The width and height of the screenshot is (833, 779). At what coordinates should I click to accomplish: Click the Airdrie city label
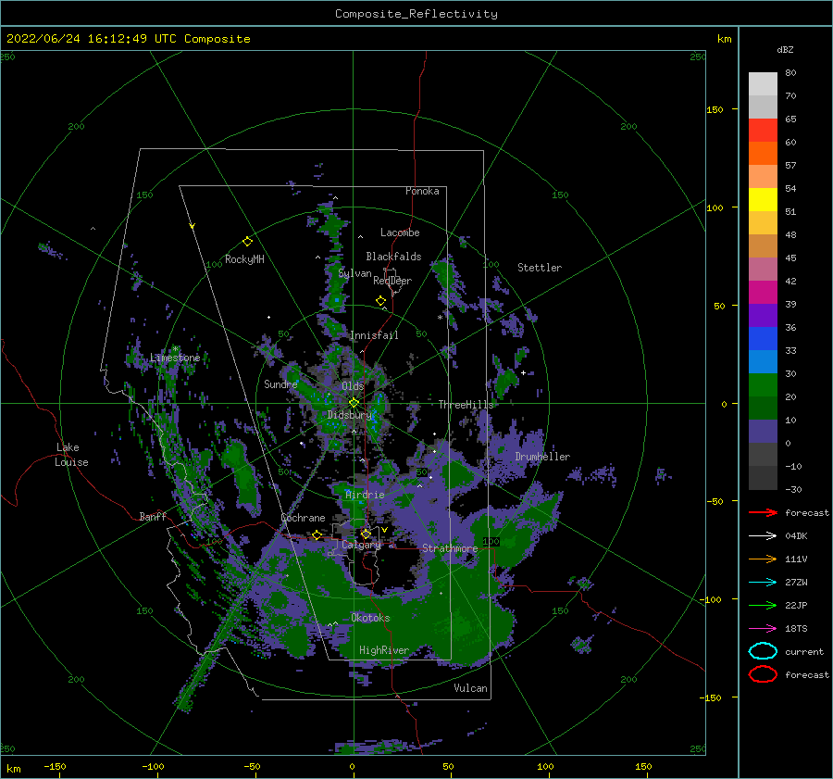365,495
